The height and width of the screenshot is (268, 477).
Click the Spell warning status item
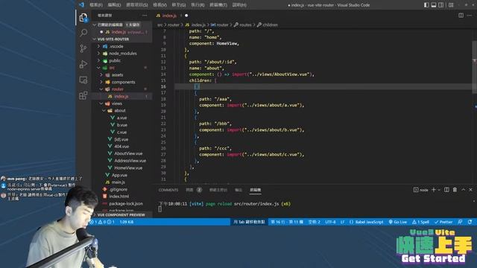tap(420, 222)
